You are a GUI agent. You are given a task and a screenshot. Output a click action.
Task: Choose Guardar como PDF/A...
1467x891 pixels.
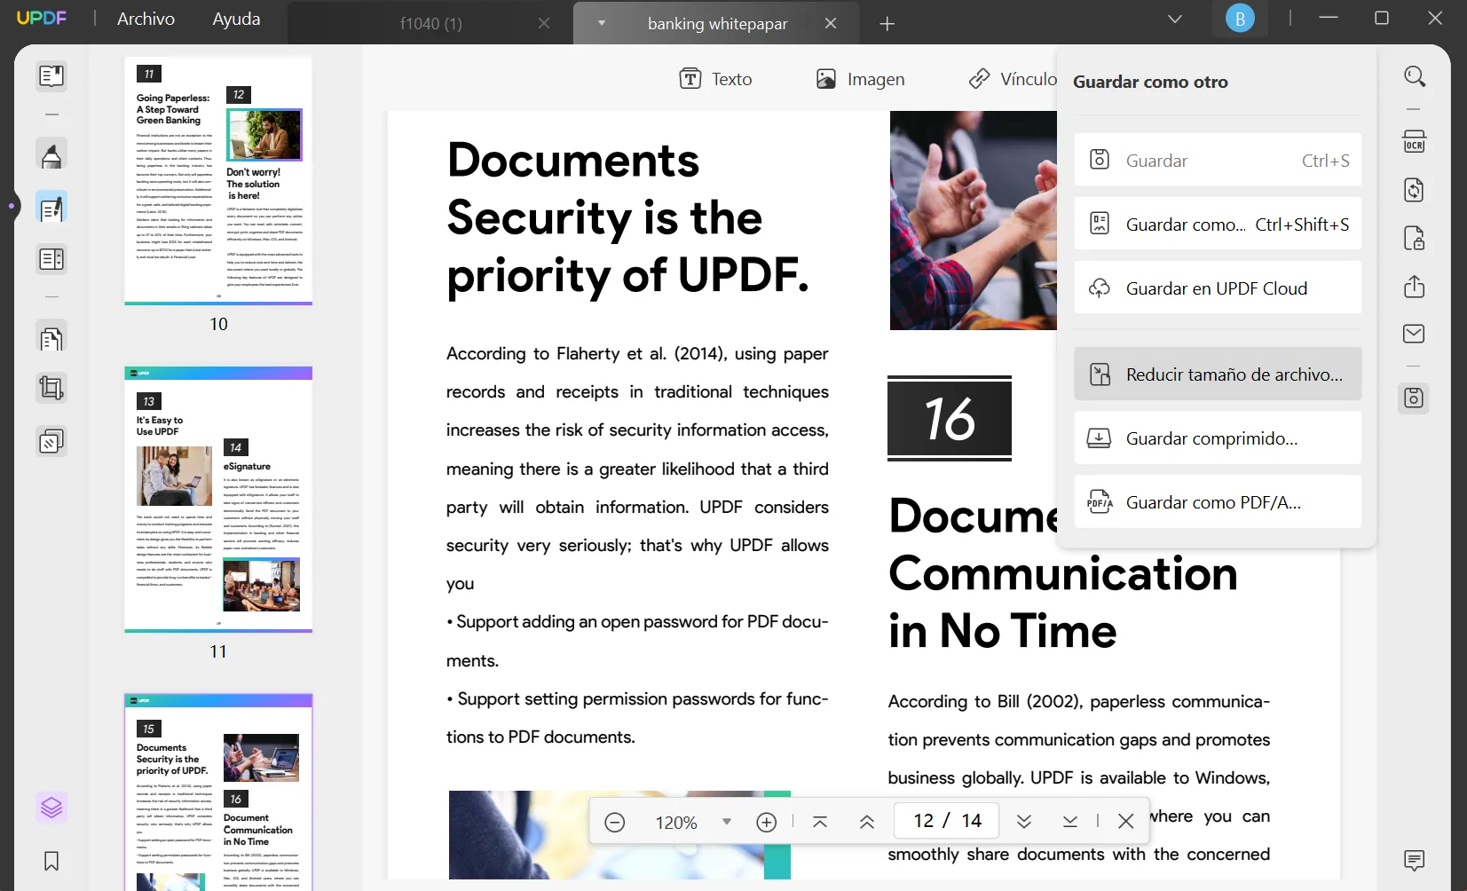1218,502
